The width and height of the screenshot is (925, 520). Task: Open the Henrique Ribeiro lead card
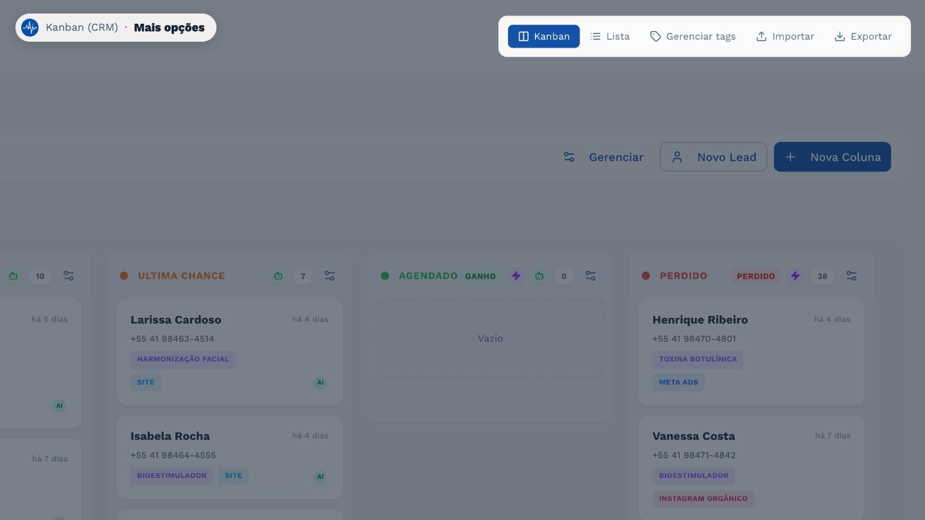pos(752,352)
